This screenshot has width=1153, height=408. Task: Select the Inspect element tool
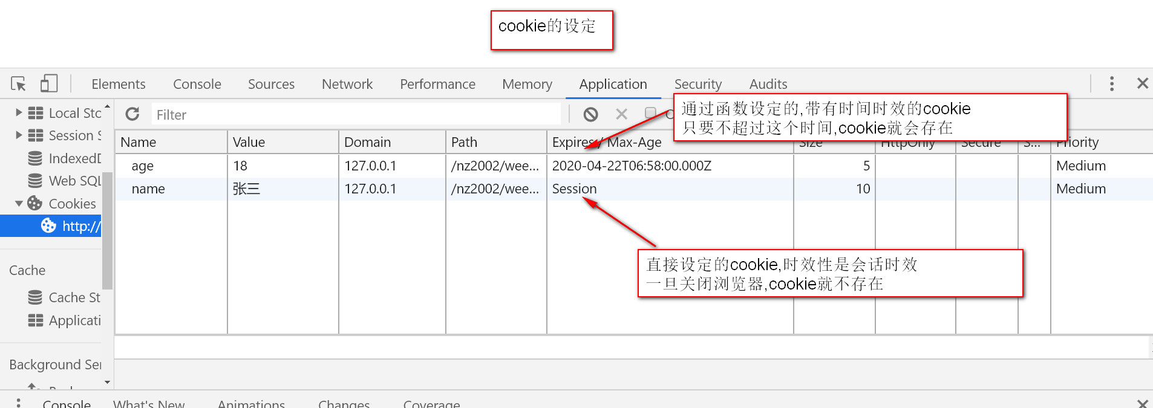[x=18, y=84]
